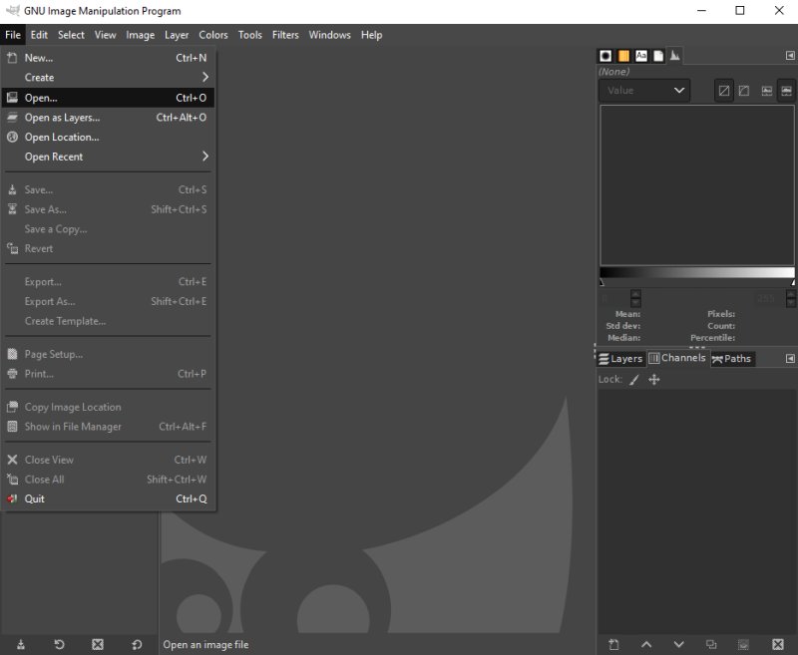
Task: Delete the layer with the X icon
Action: tap(778, 644)
